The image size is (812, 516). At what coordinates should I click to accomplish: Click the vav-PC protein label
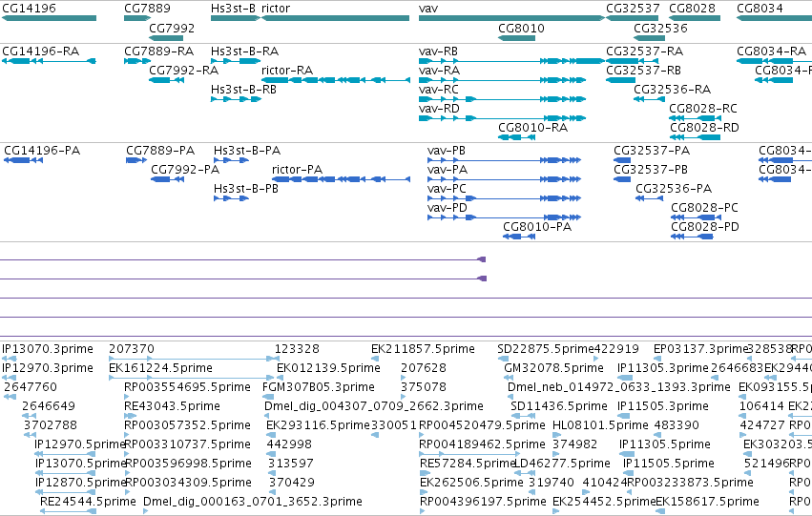pos(447,189)
